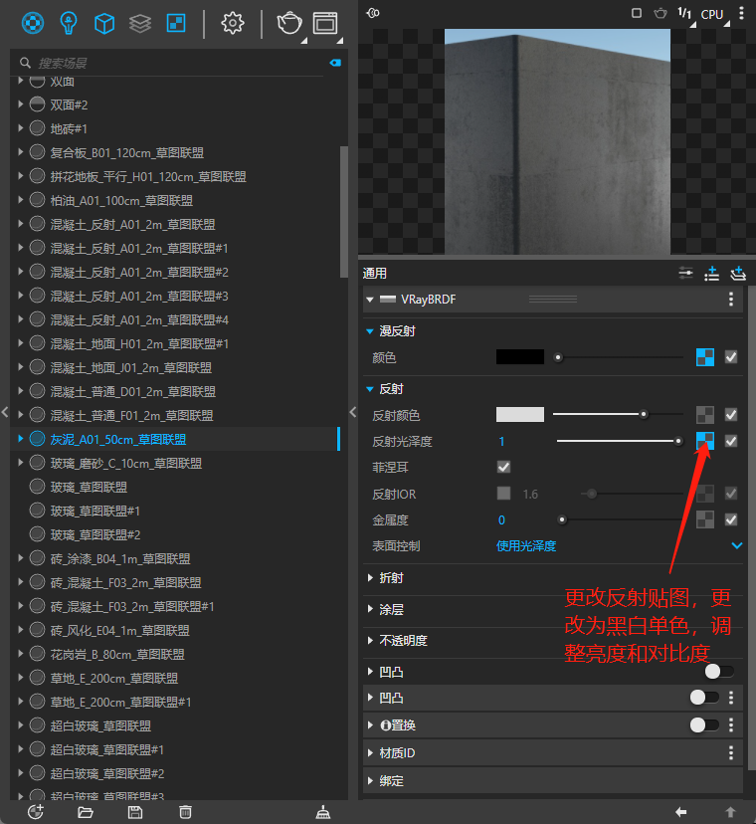Uncheck the 菲涅耳 checkbox
Screen dimensions: 756x824
click(x=503, y=467)
